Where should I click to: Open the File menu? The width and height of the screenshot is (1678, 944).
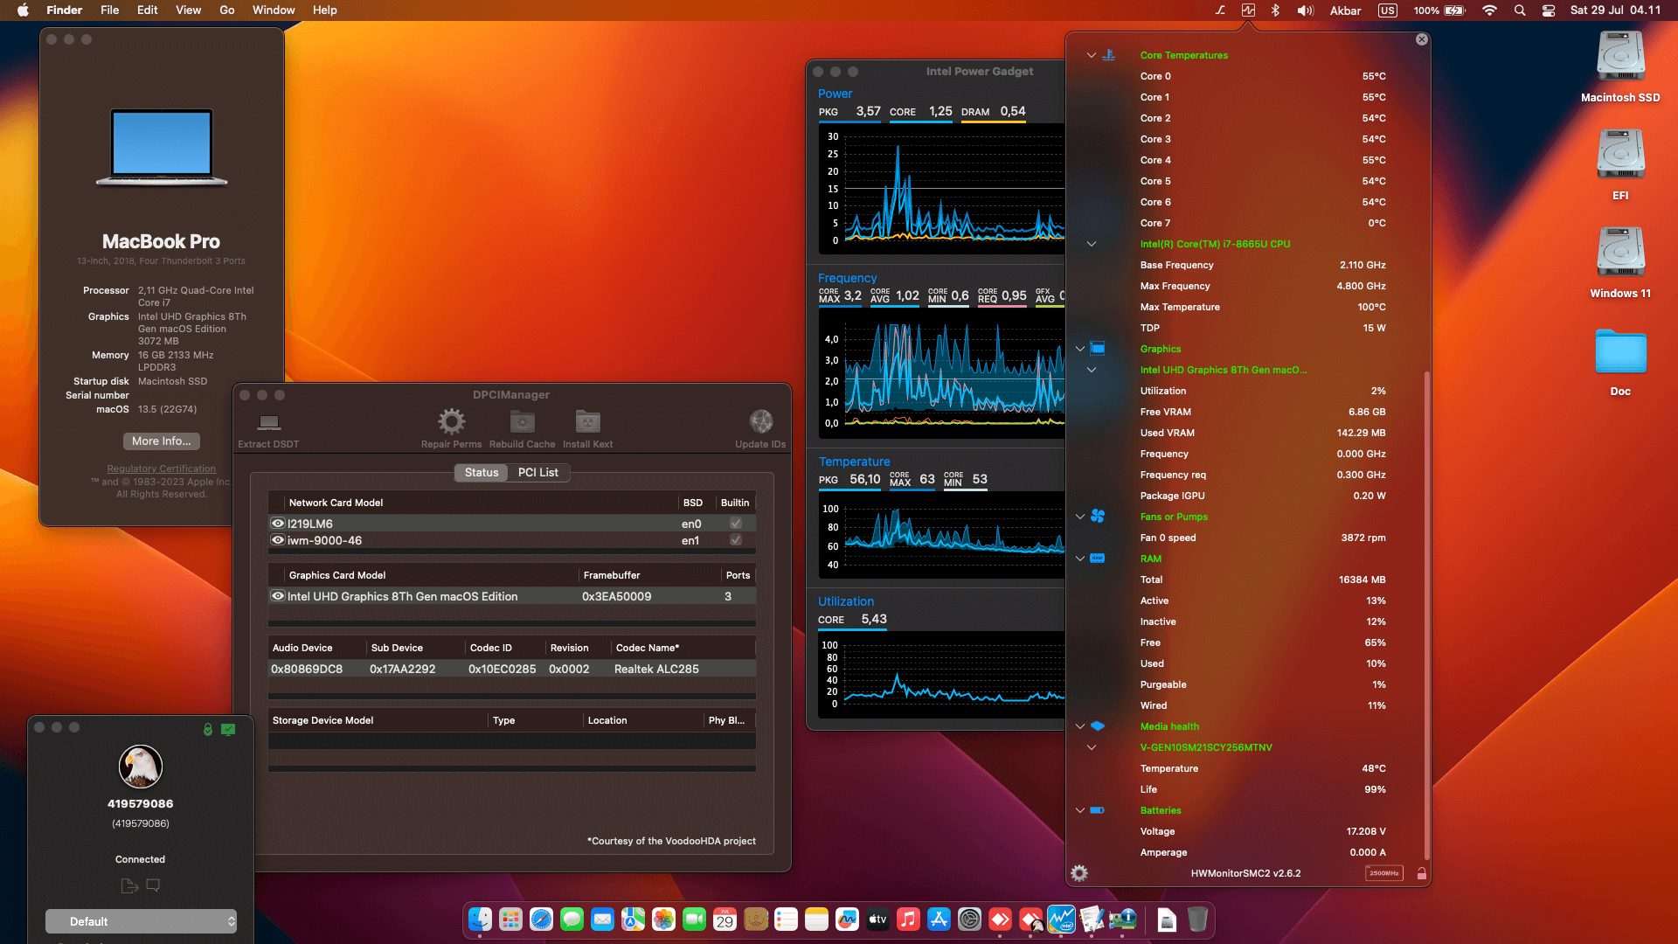pyautogui.click(x=109, y=10)
